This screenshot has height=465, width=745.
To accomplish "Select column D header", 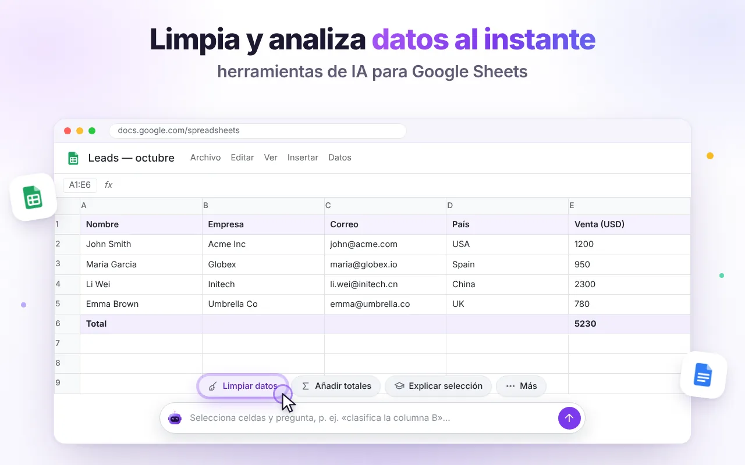I will click(508, 206).
